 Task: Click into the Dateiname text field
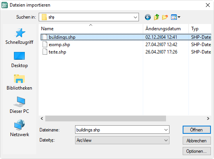point(120,130)
